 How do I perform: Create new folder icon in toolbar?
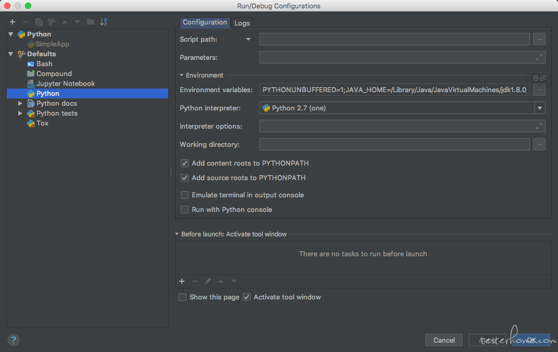pos(90,22)
